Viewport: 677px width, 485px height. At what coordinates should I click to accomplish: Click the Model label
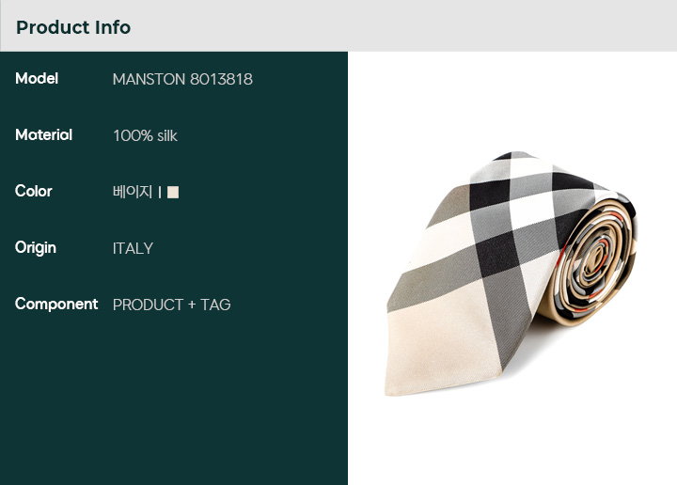pyautogui.click(x=37, y=79)
